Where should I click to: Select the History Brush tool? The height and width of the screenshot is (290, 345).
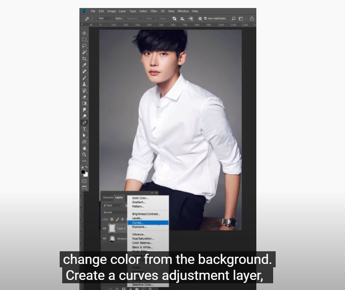84,90
